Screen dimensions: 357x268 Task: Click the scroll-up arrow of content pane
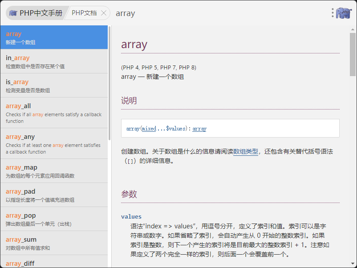click(353, 29)
